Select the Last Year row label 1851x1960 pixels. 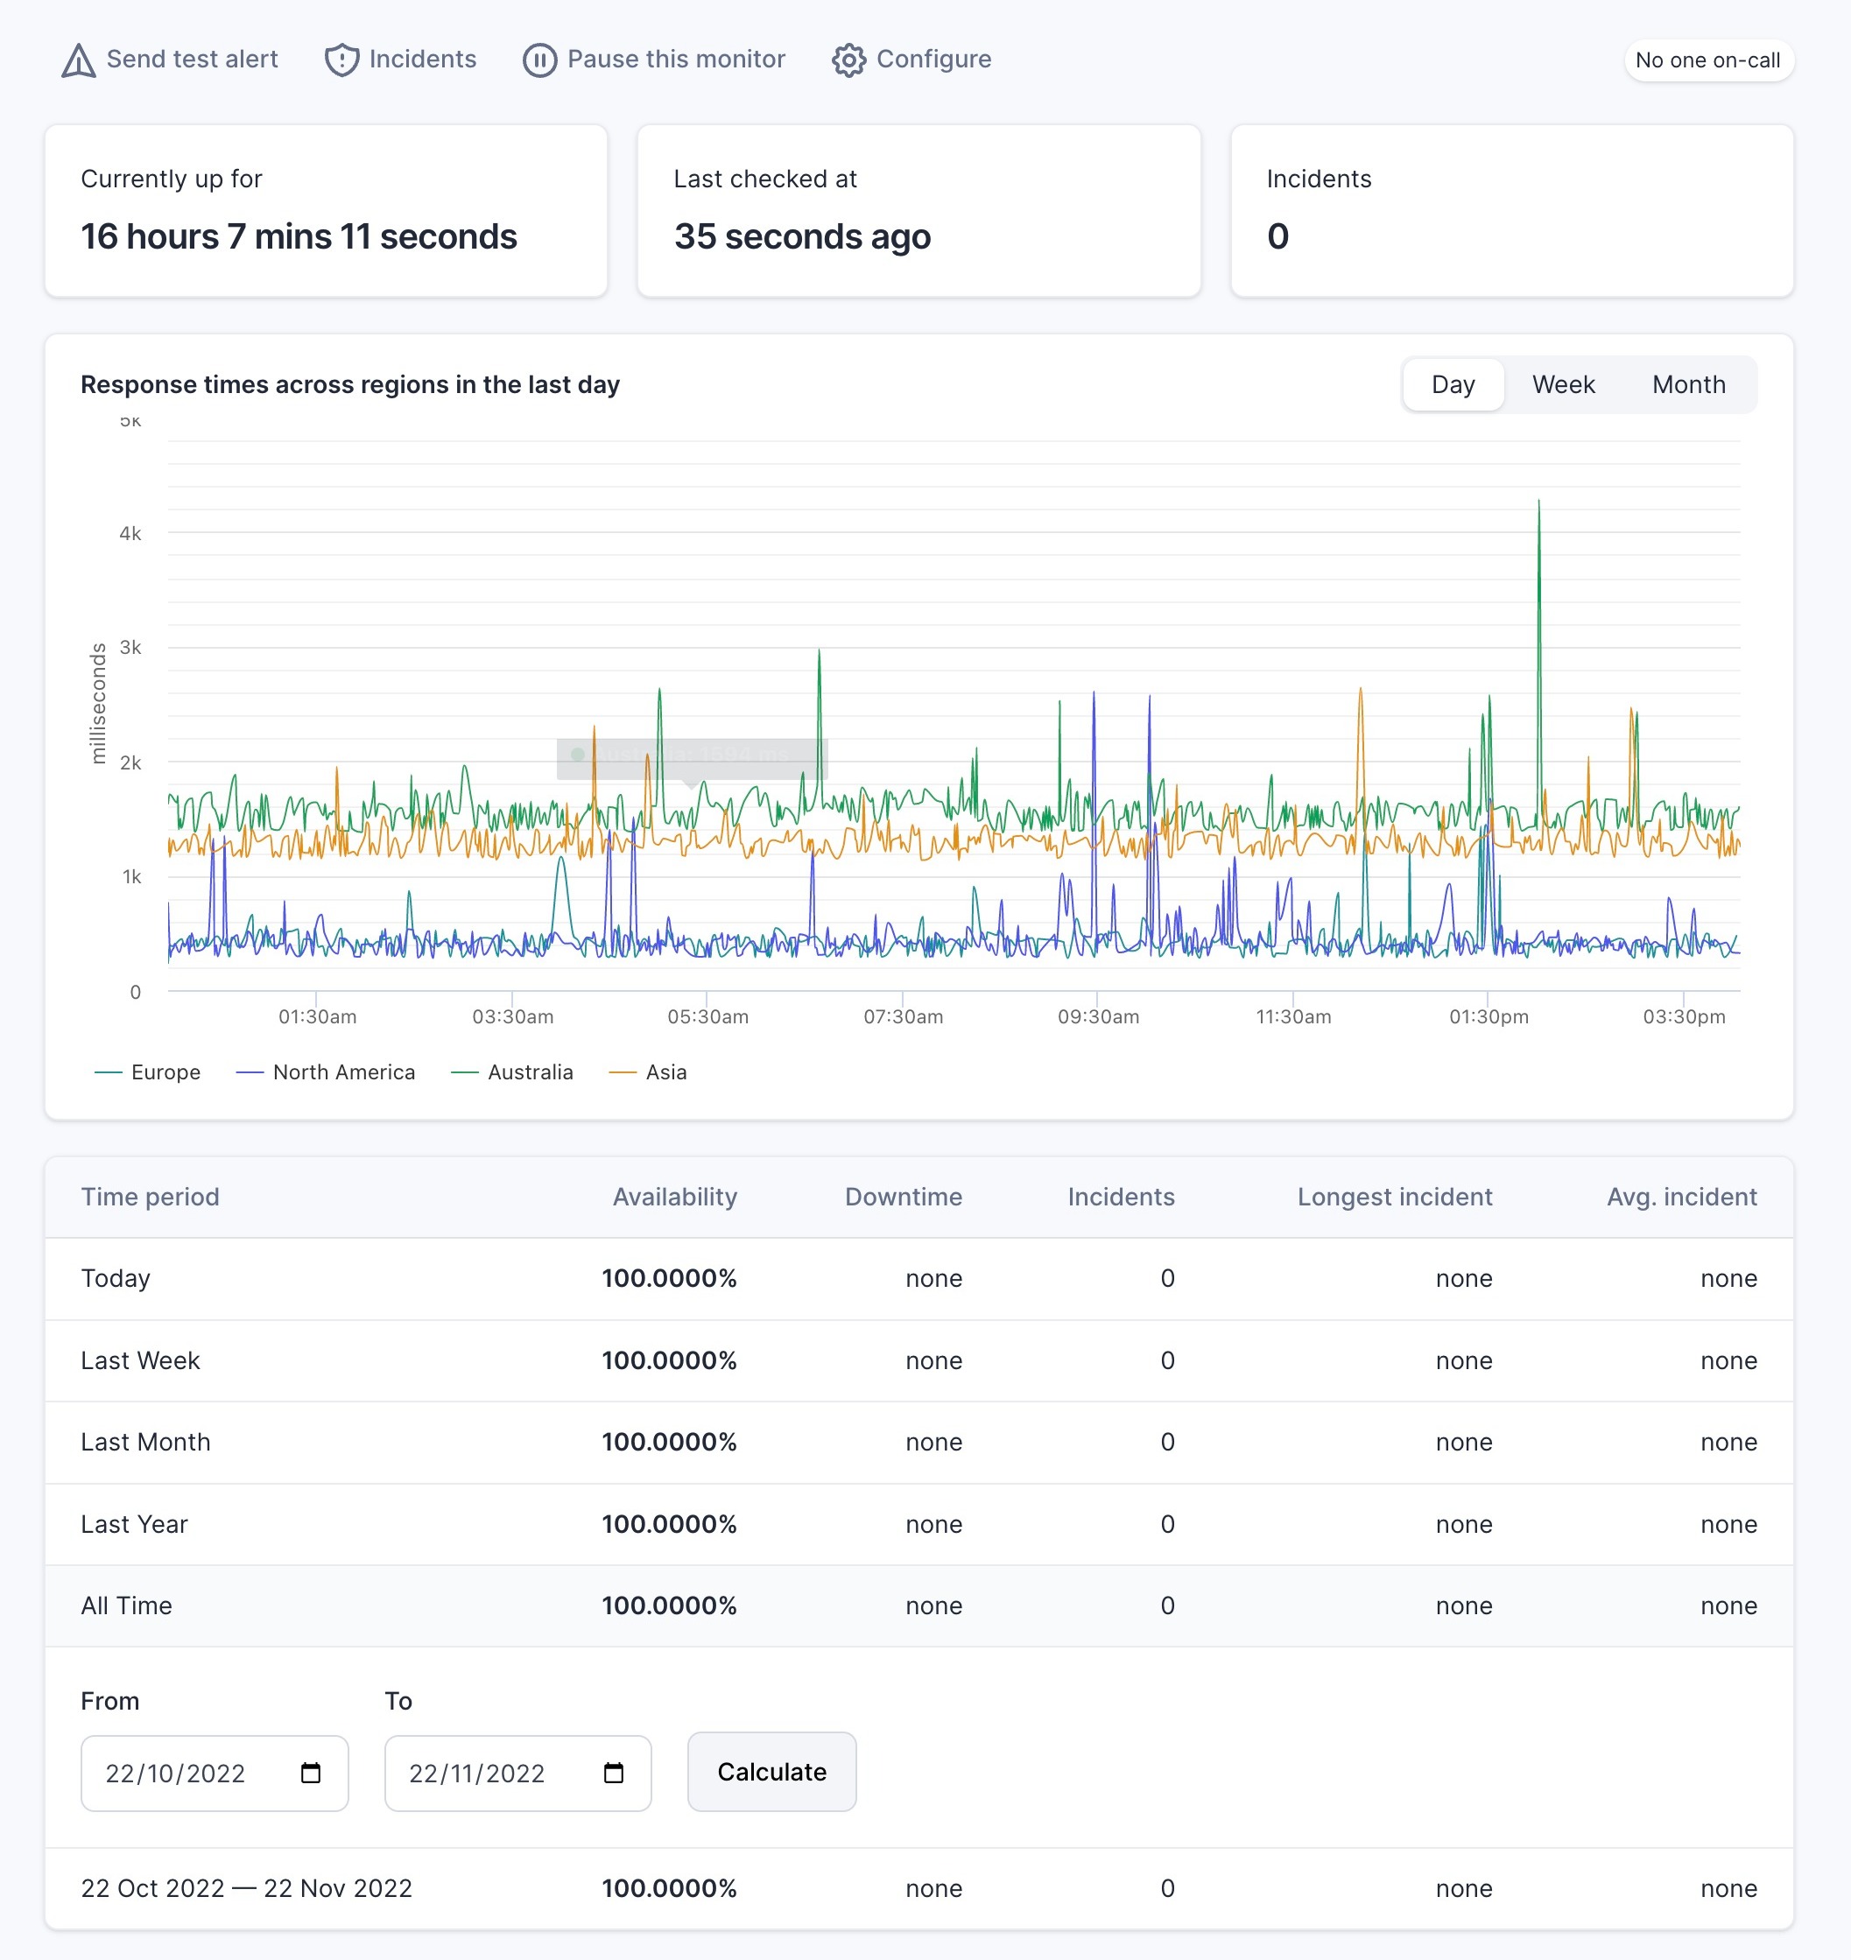(x=134, y=1524)
